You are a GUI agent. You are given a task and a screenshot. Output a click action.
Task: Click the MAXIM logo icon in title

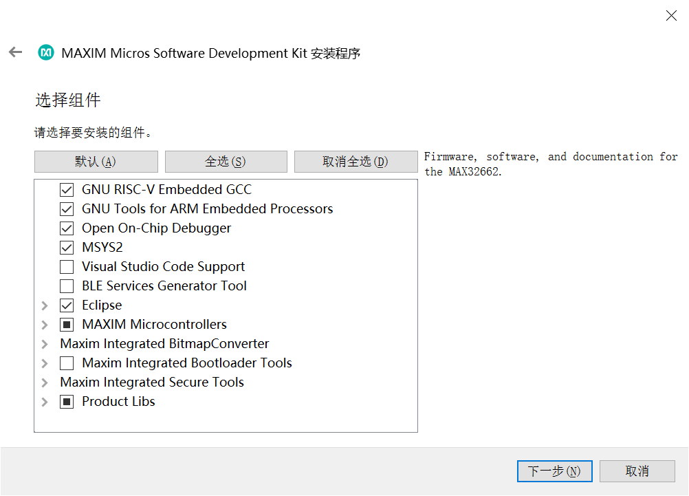[x=46, y=53]
